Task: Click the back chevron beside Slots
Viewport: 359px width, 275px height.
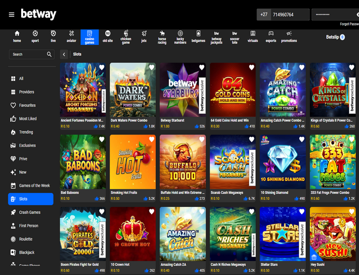Action: point(64,54)
